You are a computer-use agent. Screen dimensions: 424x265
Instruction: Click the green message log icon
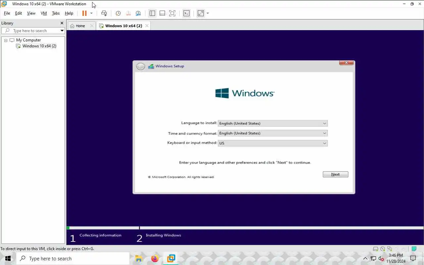414,249
